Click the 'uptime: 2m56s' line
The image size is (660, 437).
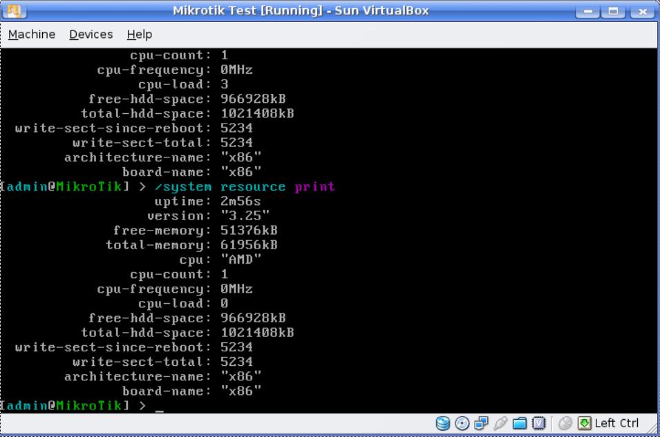coord(207,202)
